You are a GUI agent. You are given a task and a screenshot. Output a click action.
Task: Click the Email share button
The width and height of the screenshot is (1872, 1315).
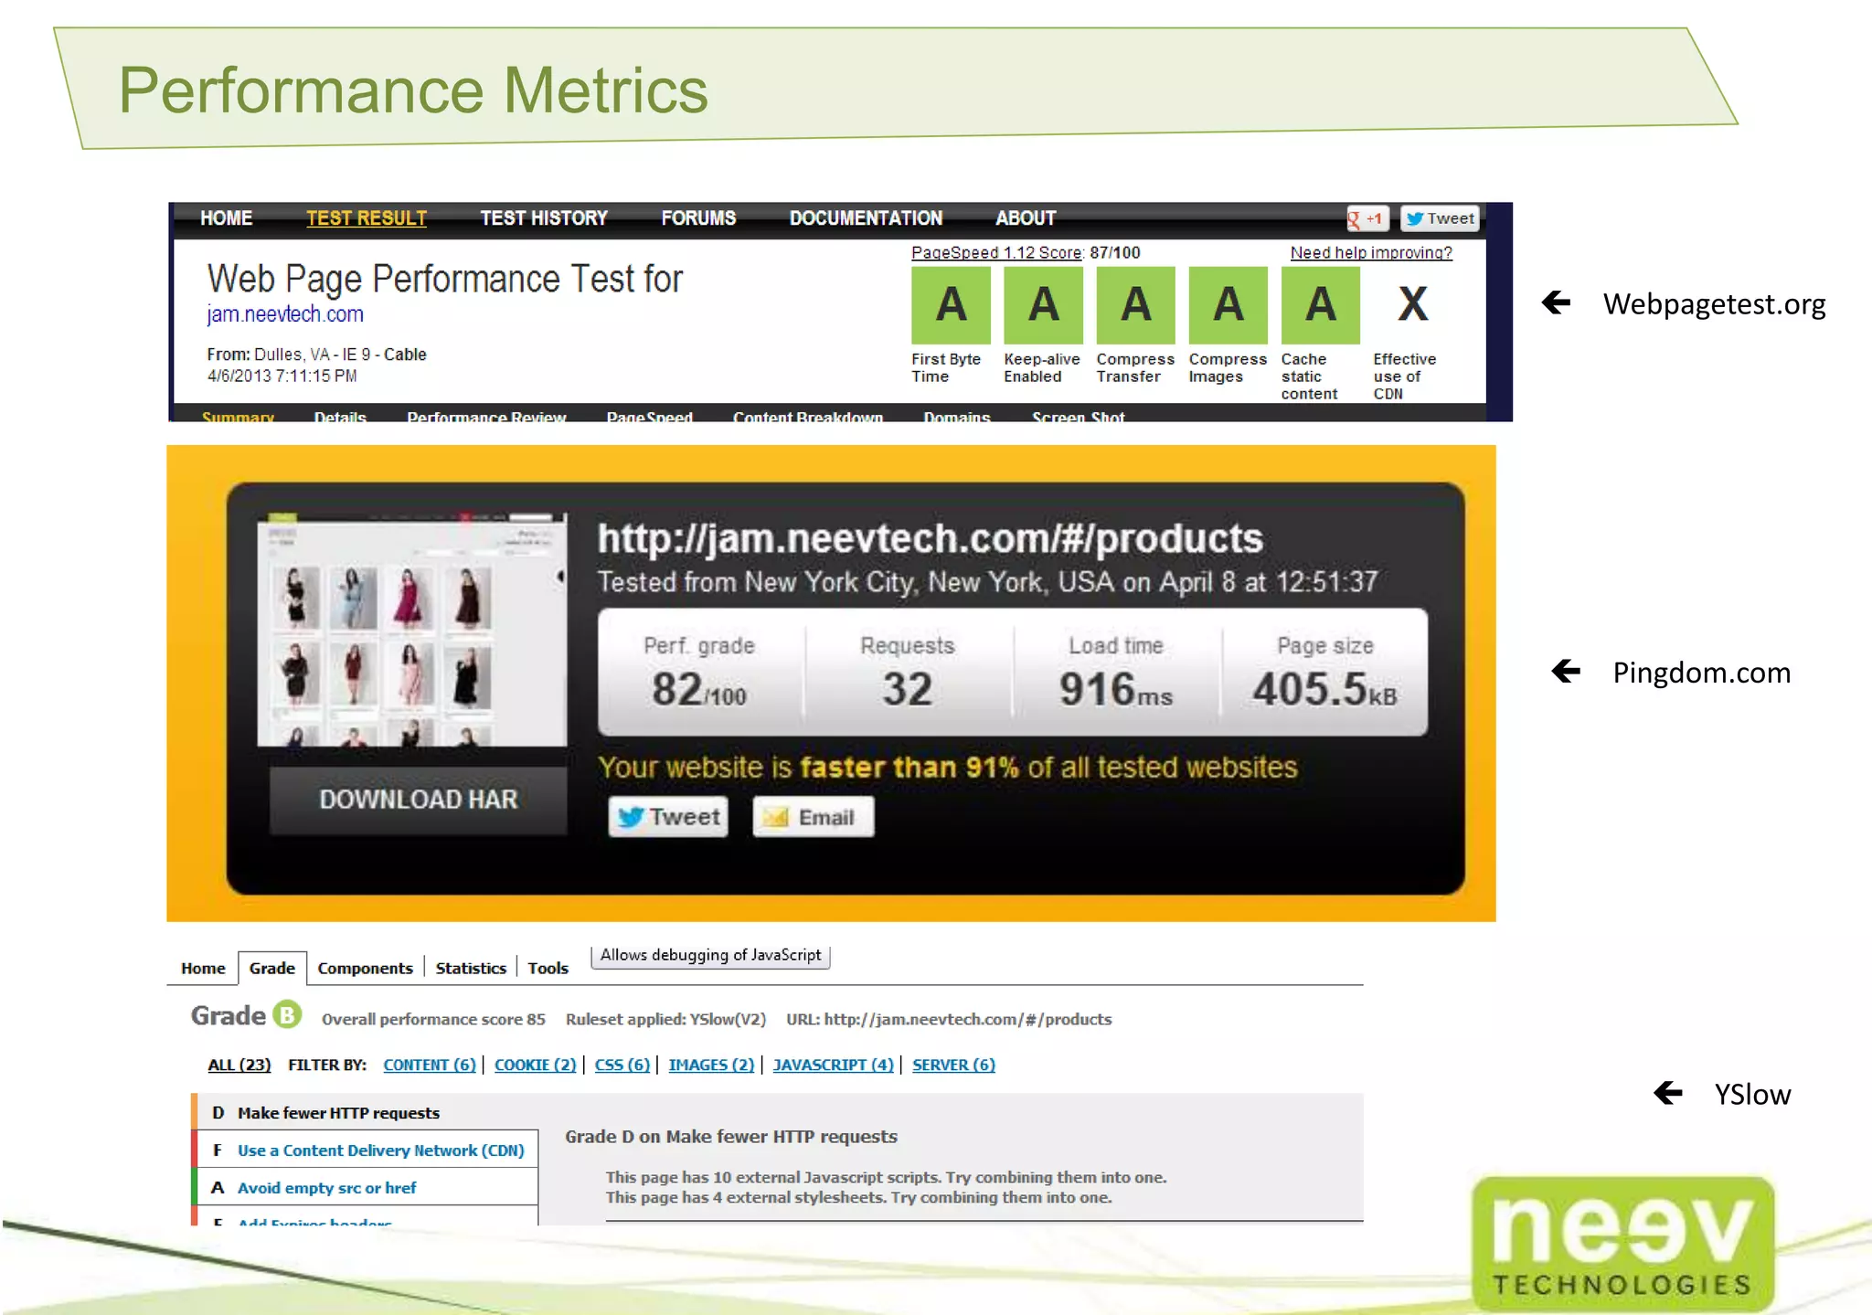tap(813, 817)
